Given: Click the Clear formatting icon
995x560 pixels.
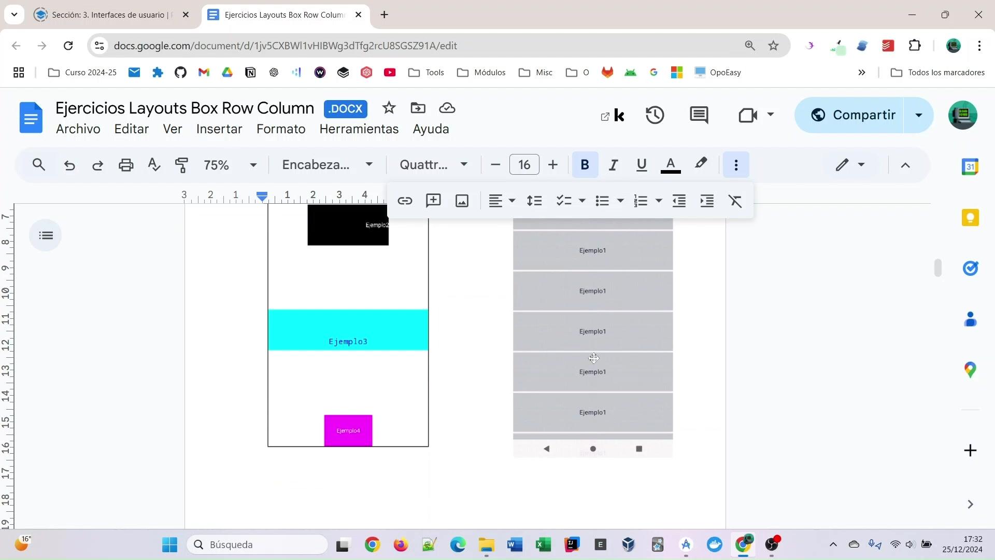Looking at the screenshot, I should tap(735, 201).
